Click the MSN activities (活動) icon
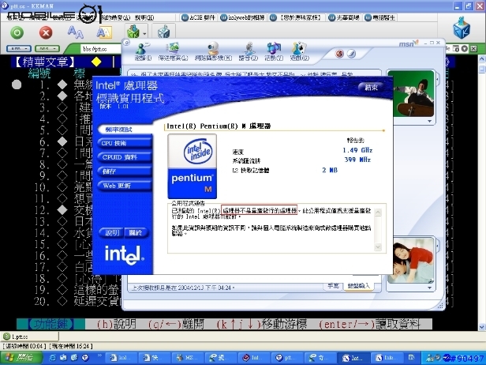 (x=274, y=51)
